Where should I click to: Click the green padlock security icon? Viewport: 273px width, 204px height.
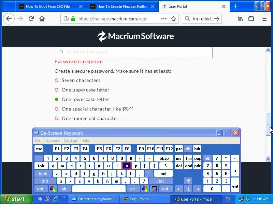pos(73,19)
